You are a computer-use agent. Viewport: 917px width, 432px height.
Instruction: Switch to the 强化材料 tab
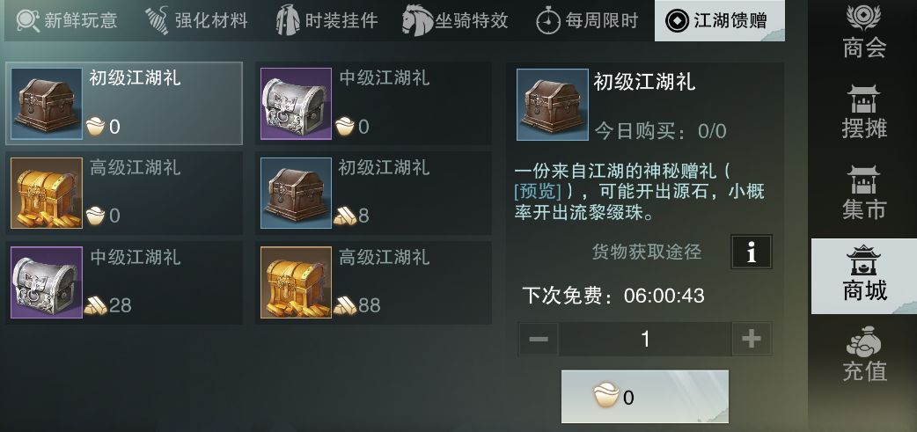pos(197,20)
